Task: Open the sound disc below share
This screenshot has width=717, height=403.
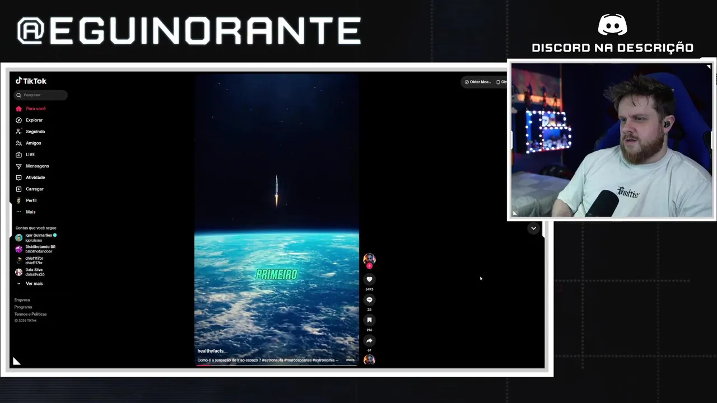Action: coord(369,359)
